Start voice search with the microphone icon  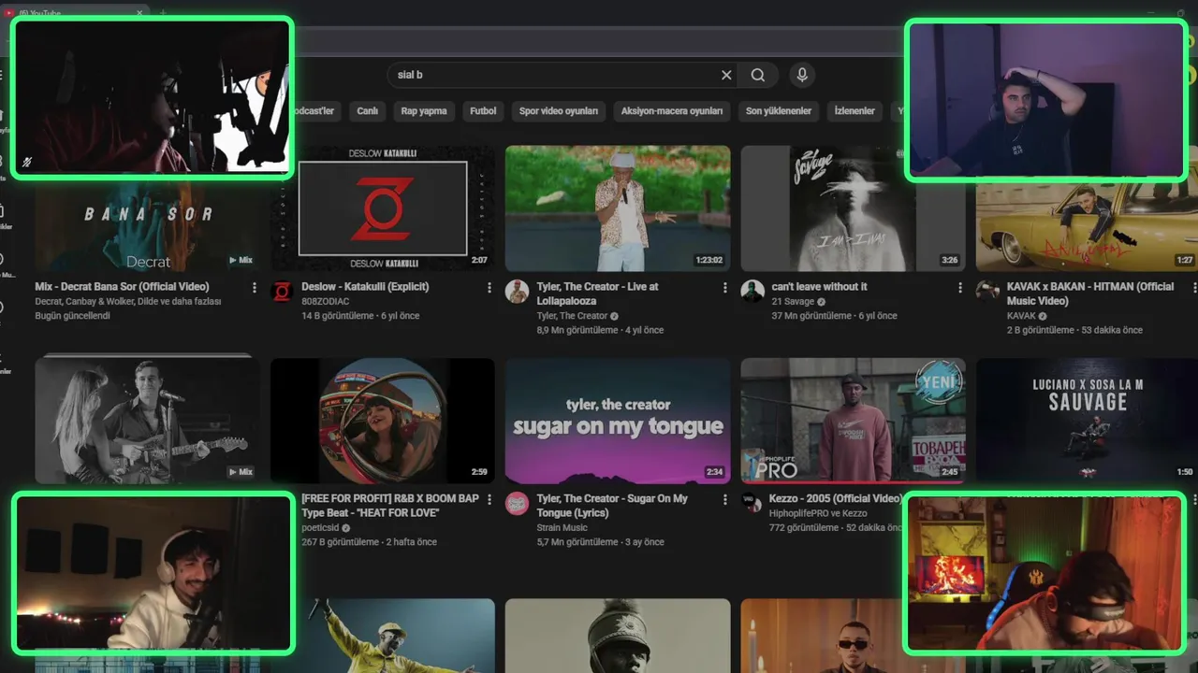[801, 75]
